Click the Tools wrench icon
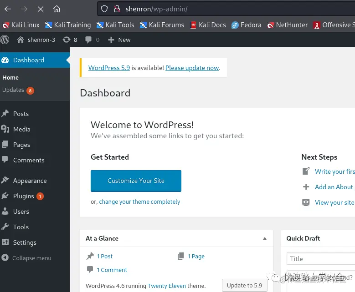This screenshot has height=292, width=355. (5, 227)
